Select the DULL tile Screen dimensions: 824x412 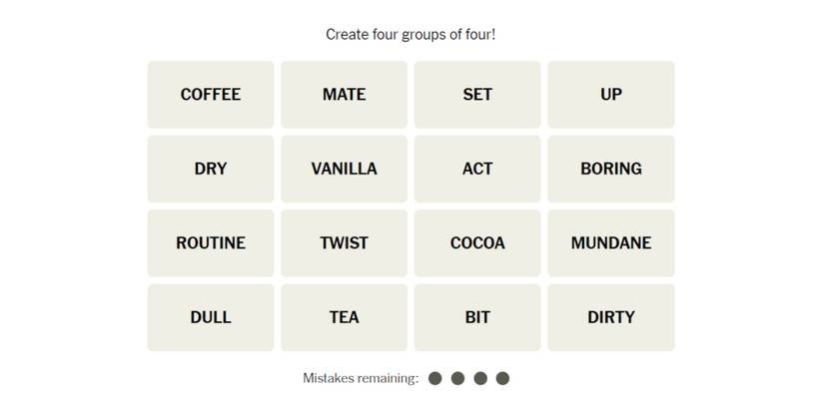point(211,317)
